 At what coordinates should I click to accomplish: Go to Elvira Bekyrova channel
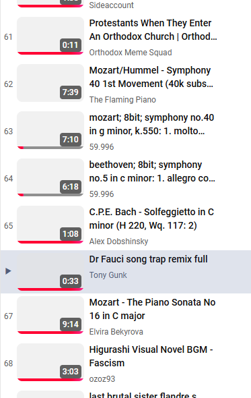pos(116,331)
